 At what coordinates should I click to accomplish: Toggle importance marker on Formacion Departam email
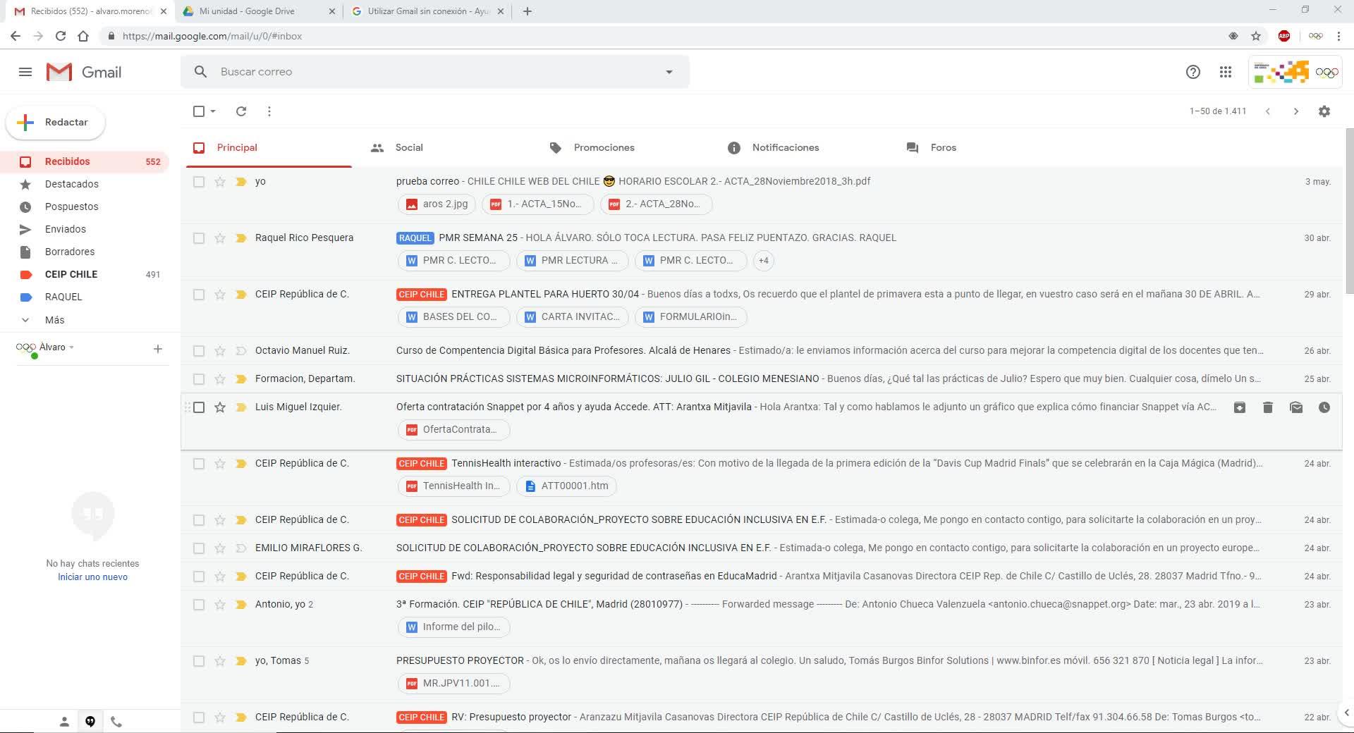241,379
